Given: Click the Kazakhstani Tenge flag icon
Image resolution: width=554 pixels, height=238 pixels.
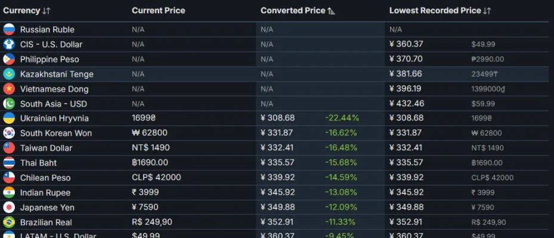Looking at the screenshot, I should pos(9,74).
